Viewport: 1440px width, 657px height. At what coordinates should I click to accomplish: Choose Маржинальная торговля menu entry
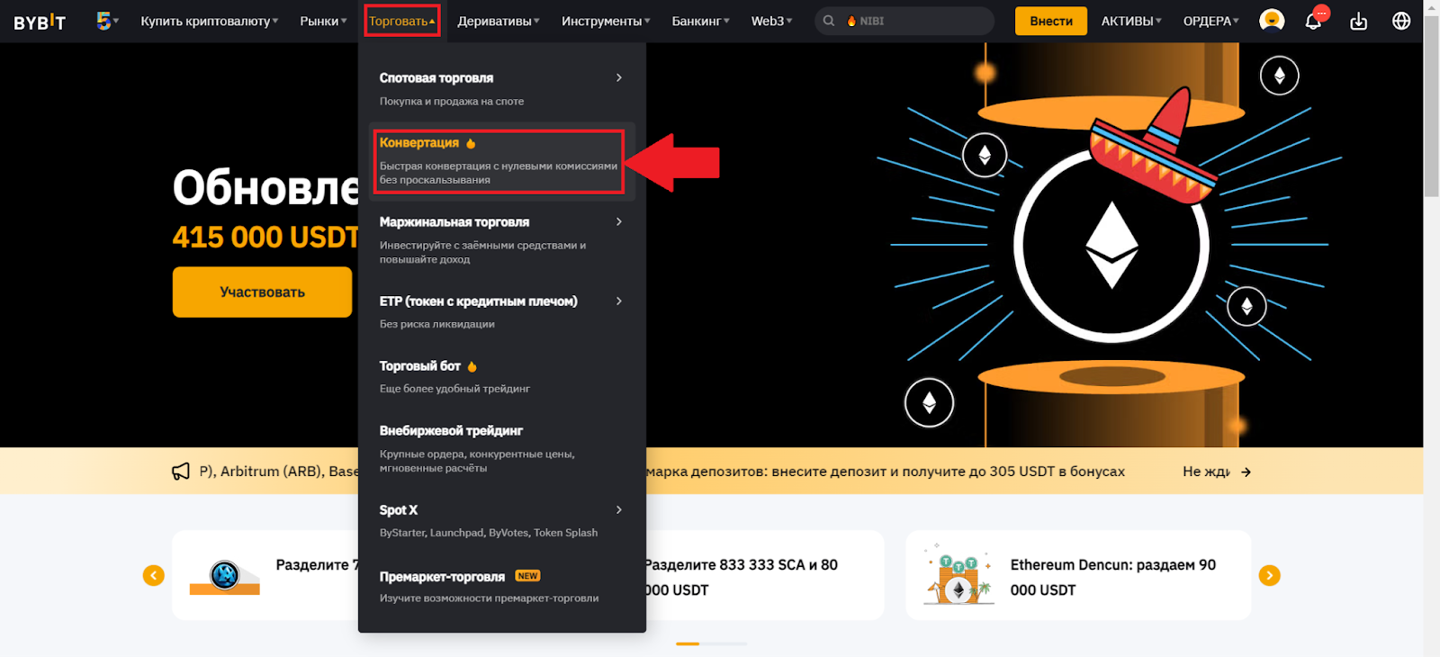click(x=501, y=240)
